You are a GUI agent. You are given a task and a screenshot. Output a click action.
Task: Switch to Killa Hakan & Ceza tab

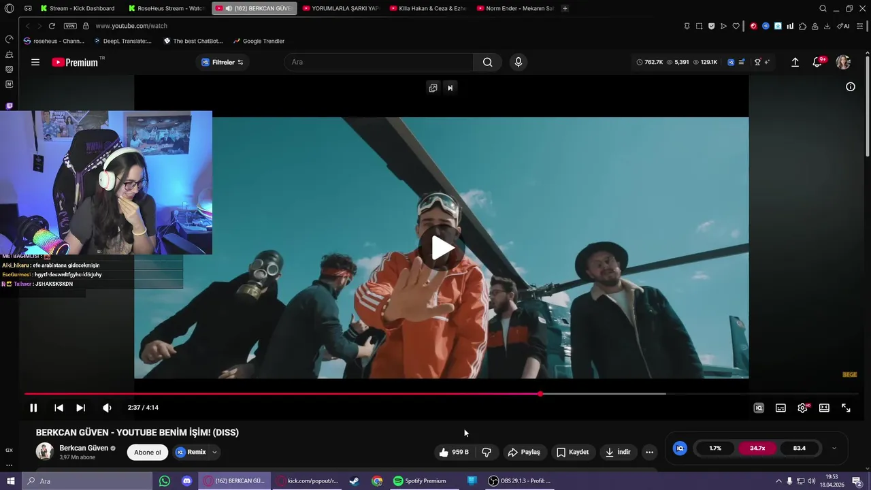pos(428,8)
